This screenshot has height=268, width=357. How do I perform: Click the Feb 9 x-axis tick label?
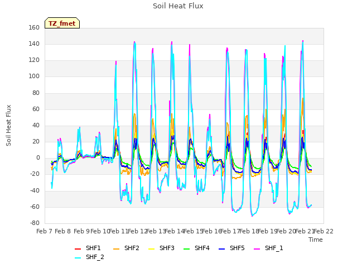coord(81,231)
